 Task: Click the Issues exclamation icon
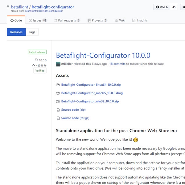pos(30,21)
